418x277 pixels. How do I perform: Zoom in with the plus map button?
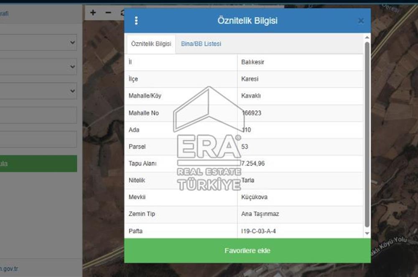pyautogui.click(x=93, y=13)
